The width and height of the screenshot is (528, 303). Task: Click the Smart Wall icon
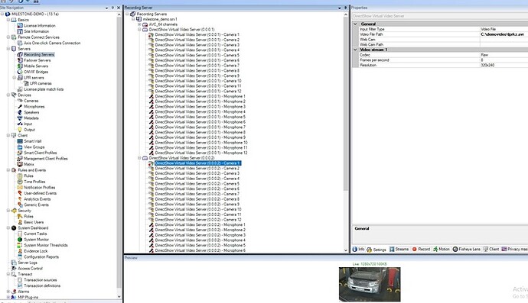(20, 141)
